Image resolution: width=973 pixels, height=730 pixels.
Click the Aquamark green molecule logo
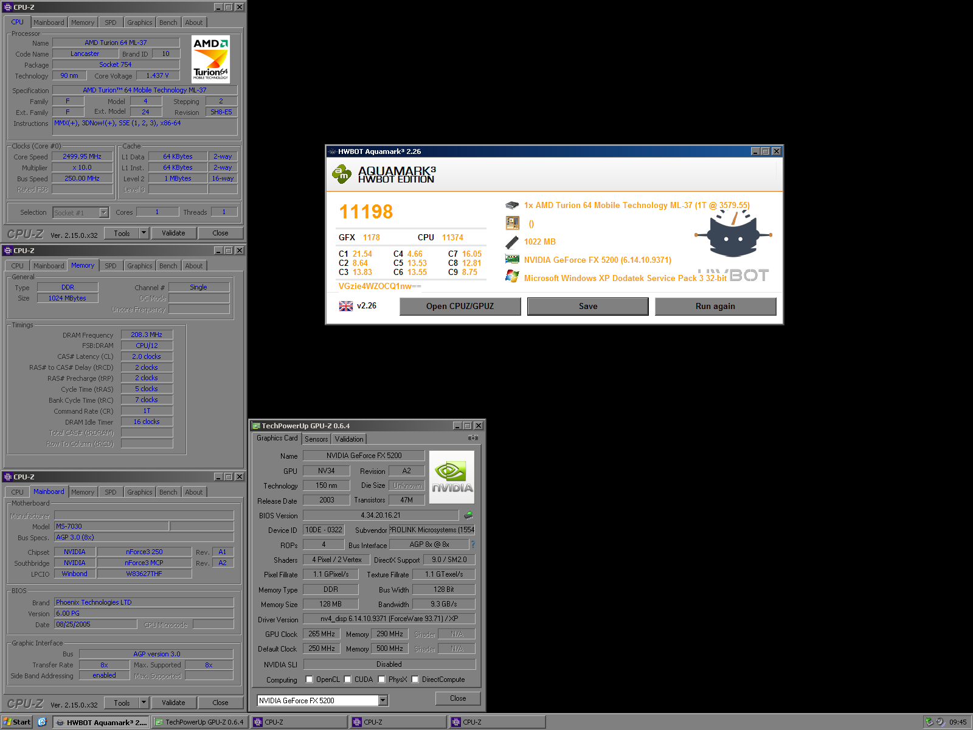coord(342,174)
